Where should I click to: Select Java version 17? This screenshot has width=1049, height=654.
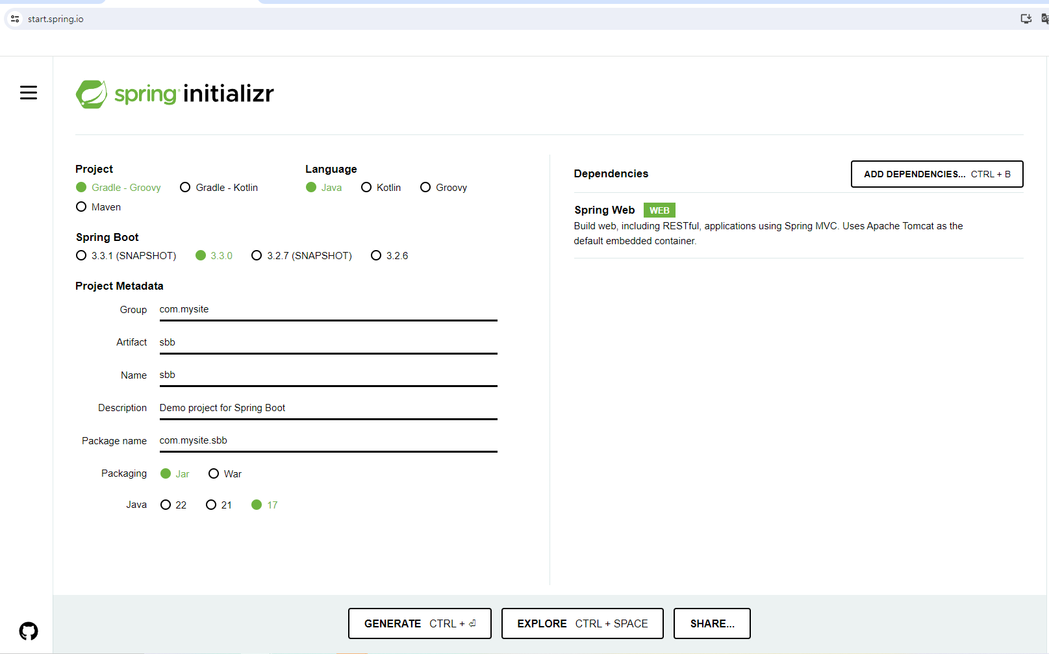264,505
